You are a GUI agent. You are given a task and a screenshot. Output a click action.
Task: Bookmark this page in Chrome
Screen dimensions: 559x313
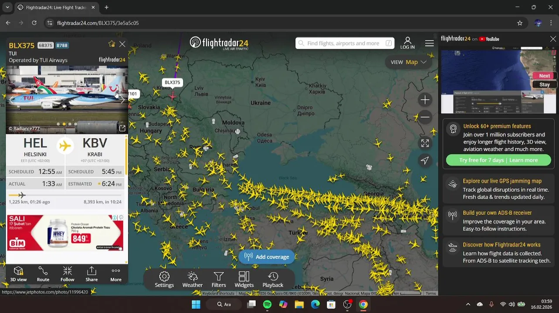point(520,23)
